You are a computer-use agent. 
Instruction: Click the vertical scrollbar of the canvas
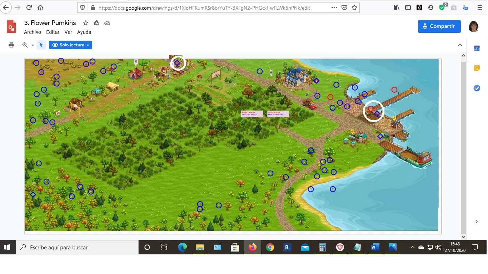[464, 147]
